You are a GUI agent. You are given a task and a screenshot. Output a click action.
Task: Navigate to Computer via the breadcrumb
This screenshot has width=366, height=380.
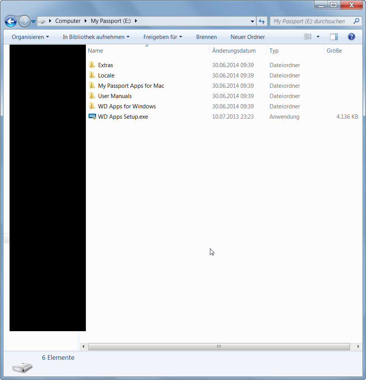tap(68, 21)
